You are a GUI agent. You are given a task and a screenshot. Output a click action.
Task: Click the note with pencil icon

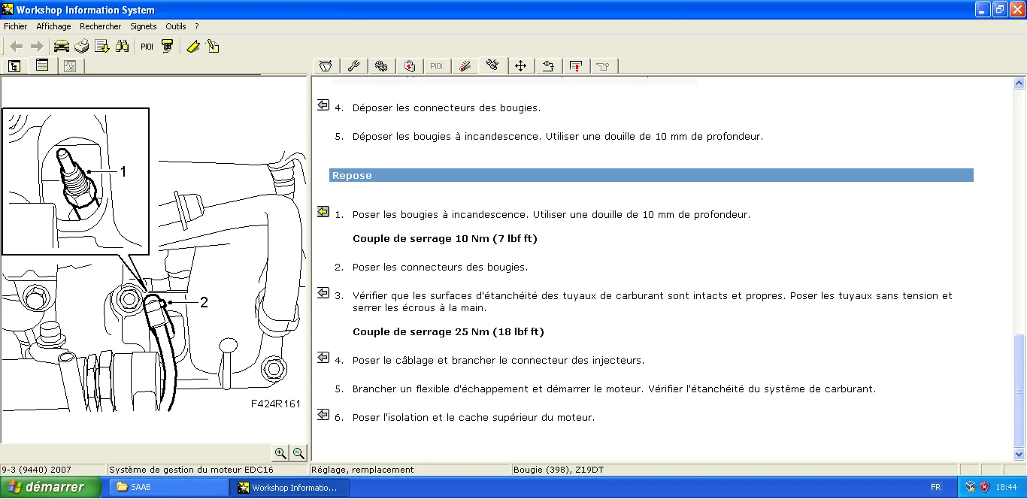(x=213, y=47)
